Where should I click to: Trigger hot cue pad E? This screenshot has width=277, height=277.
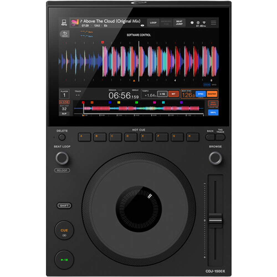tap(146, 137)
